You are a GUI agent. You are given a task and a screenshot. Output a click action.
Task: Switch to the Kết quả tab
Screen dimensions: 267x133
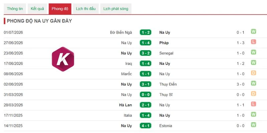(x=37, y=9)
